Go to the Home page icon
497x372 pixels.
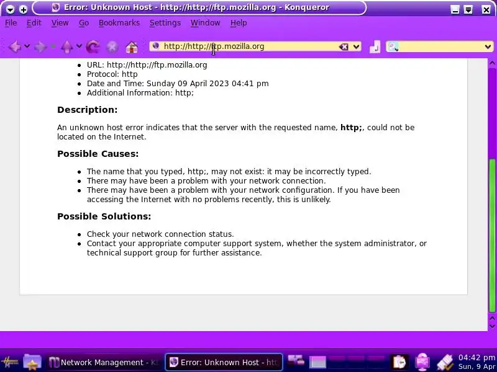[132, 47]
